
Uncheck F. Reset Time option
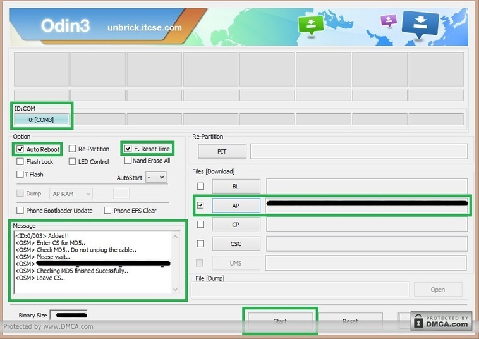click(x=128, y=149)
